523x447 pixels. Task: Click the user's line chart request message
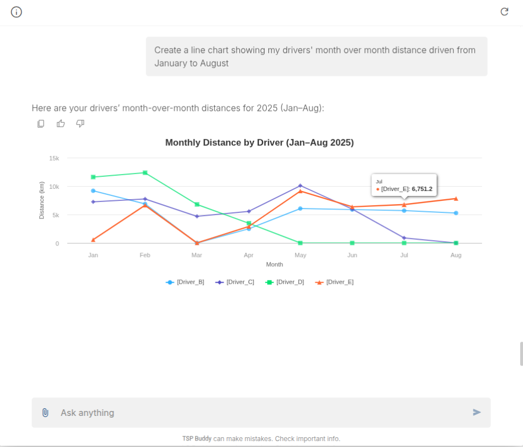pos(316,57)
